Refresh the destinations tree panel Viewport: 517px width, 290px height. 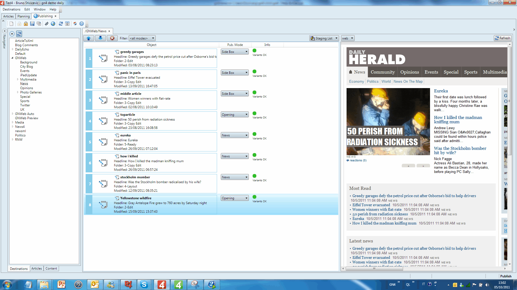pos(19,34)
